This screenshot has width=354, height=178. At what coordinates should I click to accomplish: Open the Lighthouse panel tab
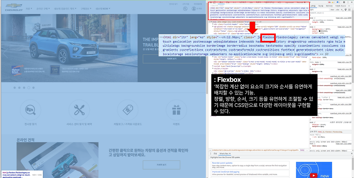[x=289, y=2]
